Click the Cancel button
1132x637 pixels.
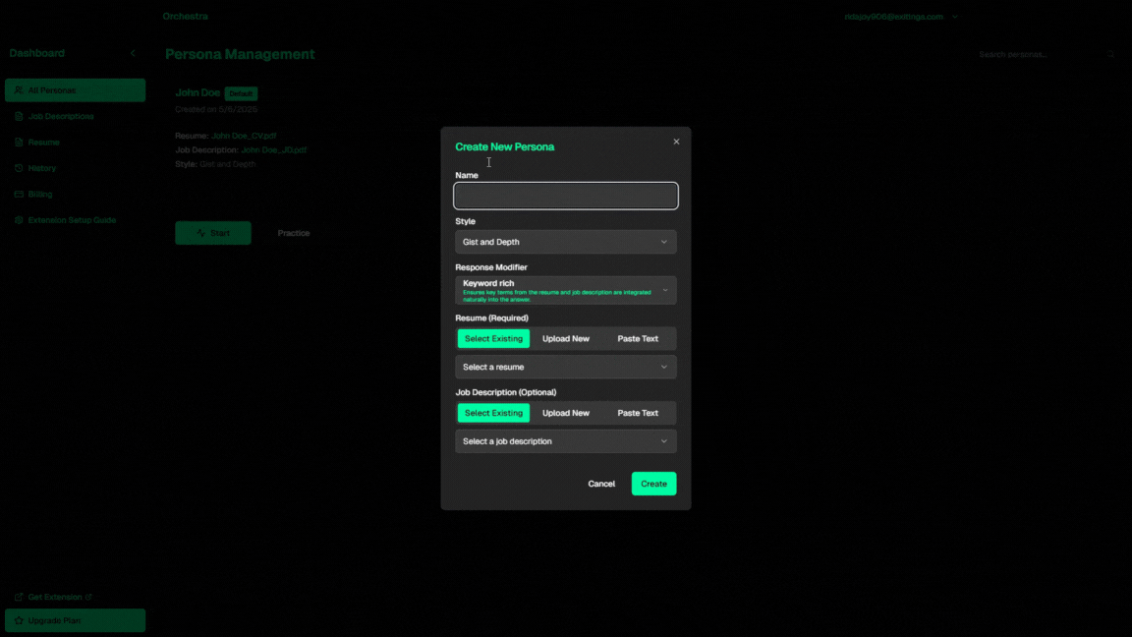click(601, 484)
